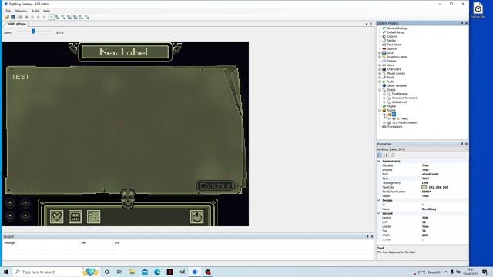Toggle auto-hide pin on Output panel
This screenshot has width=493, height=277.
[367, 236]
